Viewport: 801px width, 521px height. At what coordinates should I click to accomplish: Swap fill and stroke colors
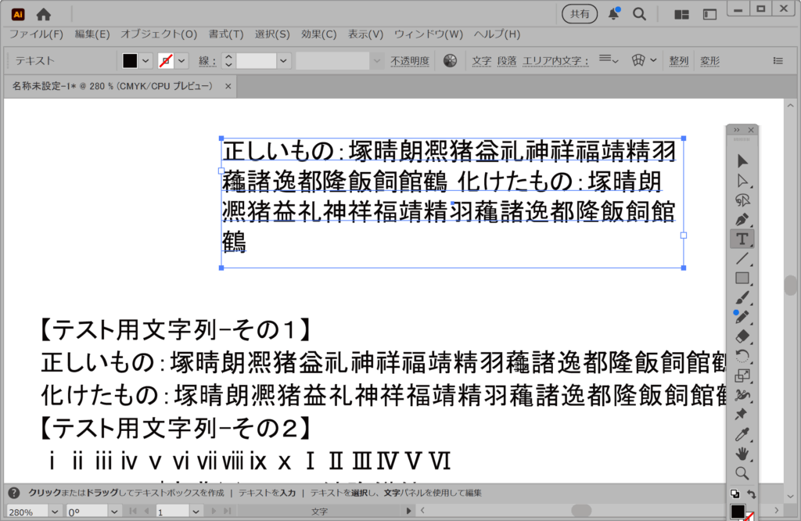click(752, 494)
